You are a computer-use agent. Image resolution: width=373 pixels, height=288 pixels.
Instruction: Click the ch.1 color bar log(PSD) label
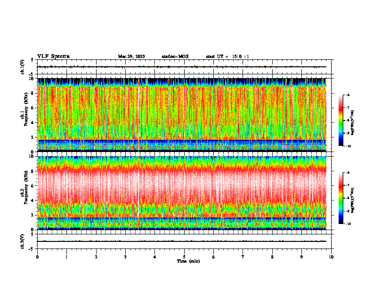click(x=353, y=123)
